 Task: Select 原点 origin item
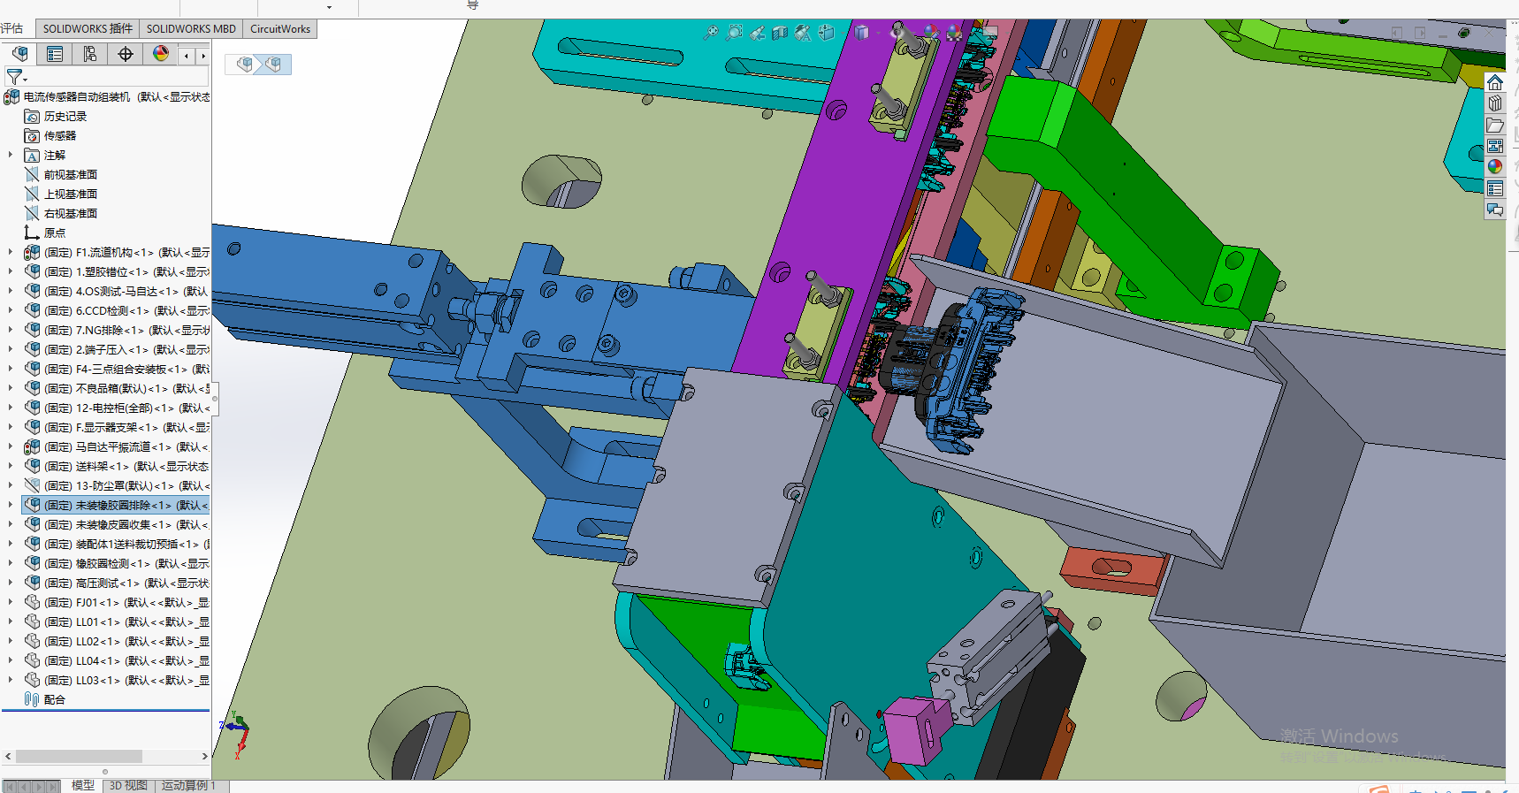point(55,233)
